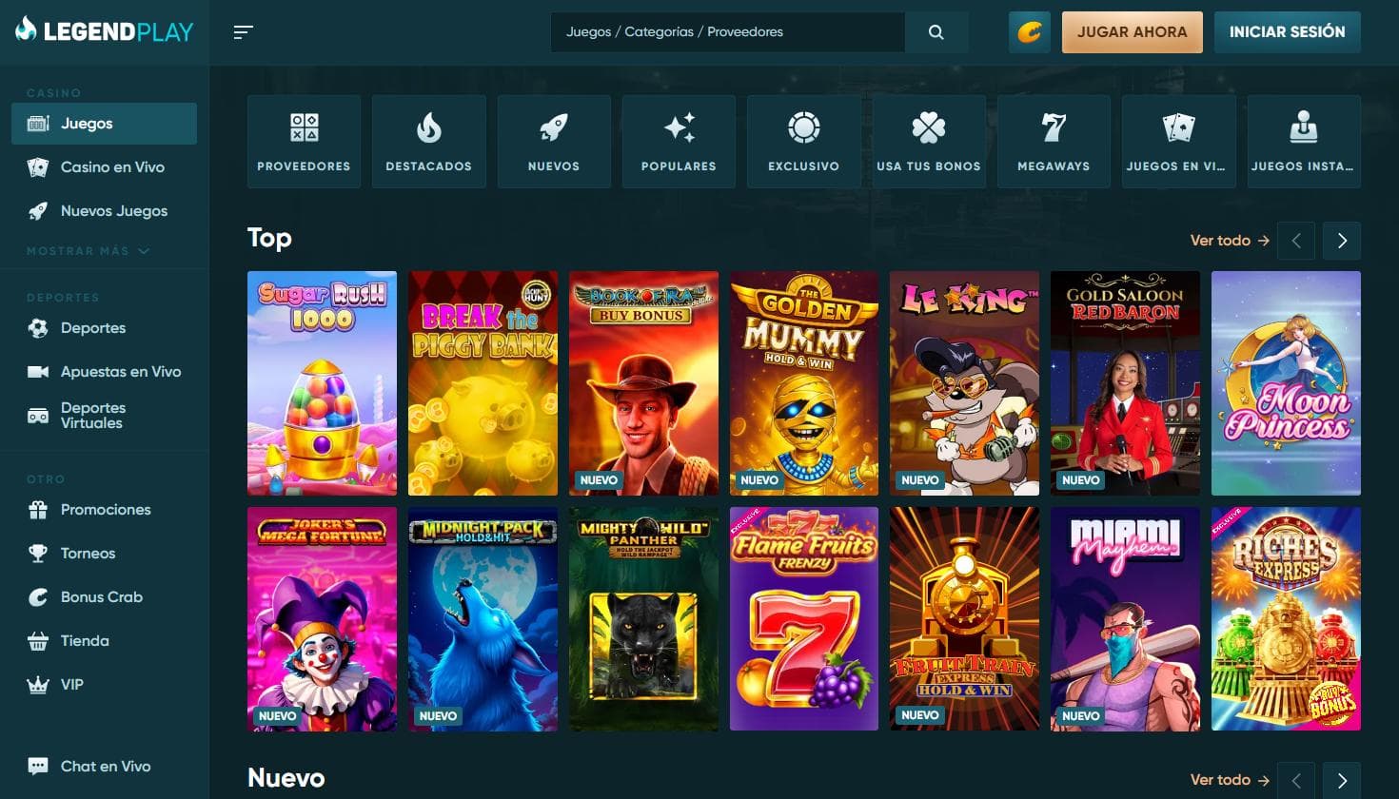Open Casino en Vivo from sidebar
The height and width of the screenshot is (799, 1399).
[112, 167]
